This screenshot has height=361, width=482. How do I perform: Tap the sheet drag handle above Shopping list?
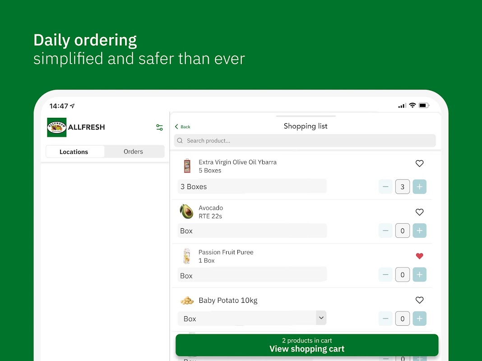(306, 116)
